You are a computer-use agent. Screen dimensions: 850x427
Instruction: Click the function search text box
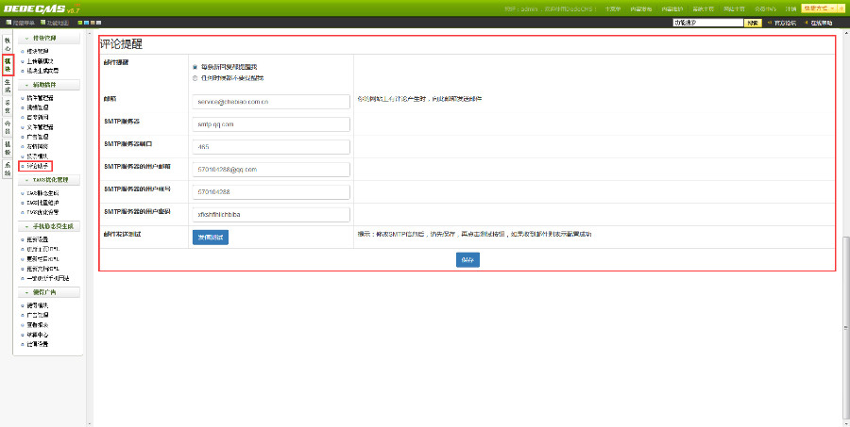(x=708, y=23)
